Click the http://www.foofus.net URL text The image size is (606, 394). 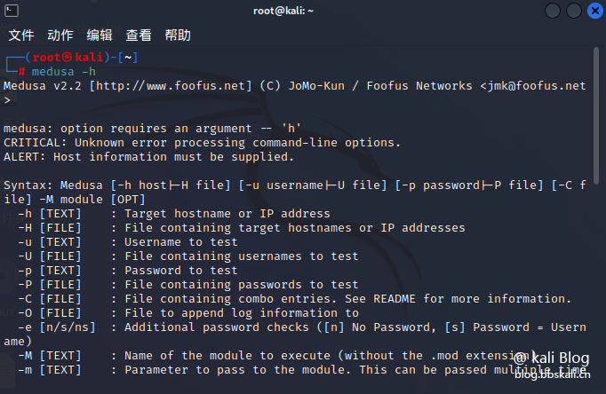coord(171,86)
